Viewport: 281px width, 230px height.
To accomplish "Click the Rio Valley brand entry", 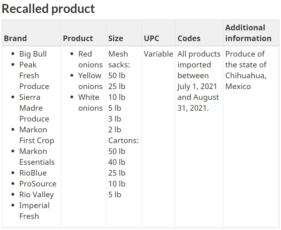I will (x=36, y=195).
